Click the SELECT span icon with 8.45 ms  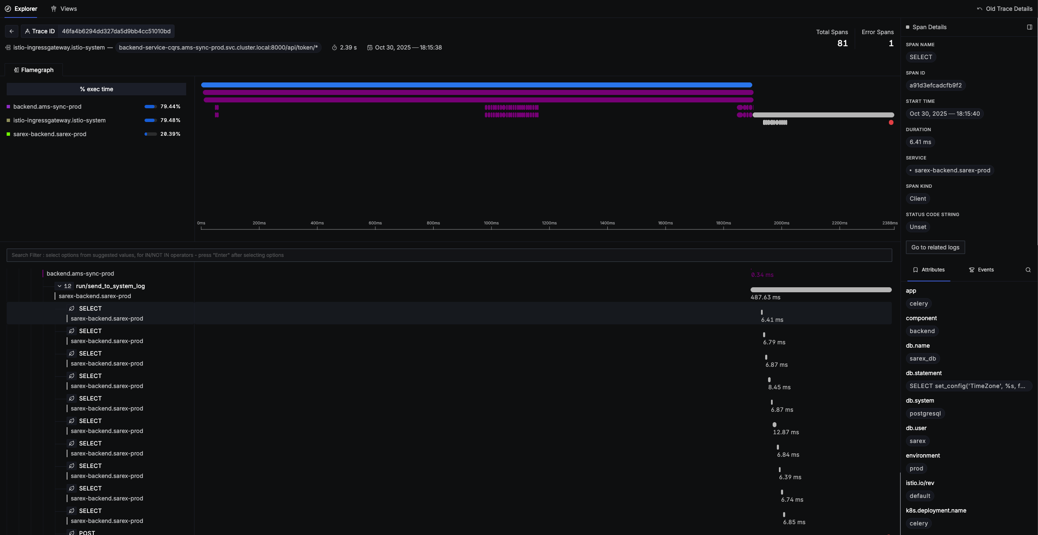pos(72,376)
